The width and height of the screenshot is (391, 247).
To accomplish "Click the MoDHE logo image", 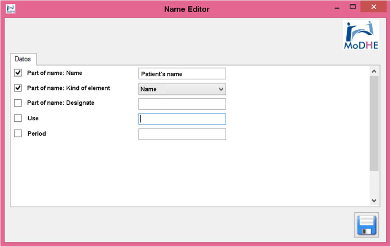I will point(361,36).
